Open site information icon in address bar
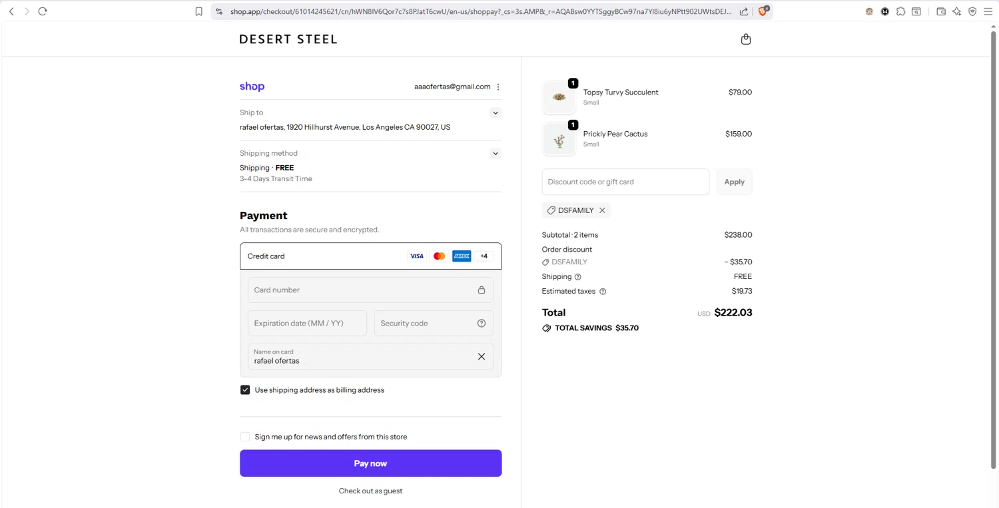999x508 pixels. [x=219, y=11]
